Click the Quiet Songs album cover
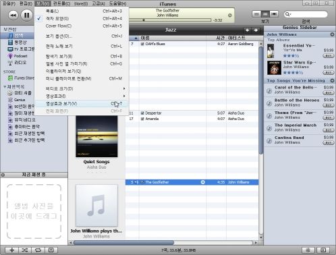 pyautogui.click(x=96, y=136)
